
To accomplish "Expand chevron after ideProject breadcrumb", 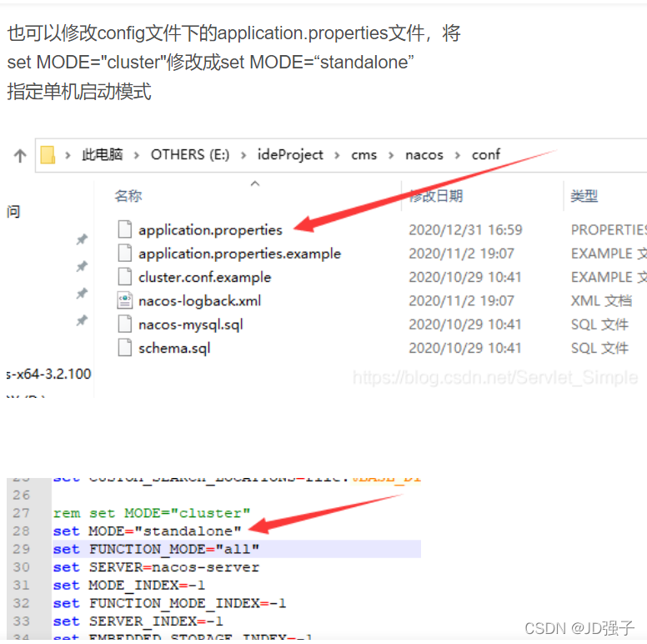I will (x=337, y=156).
